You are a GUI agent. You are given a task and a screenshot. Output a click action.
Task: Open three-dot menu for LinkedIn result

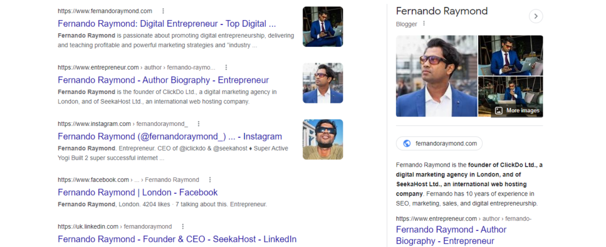click(183, 226)
